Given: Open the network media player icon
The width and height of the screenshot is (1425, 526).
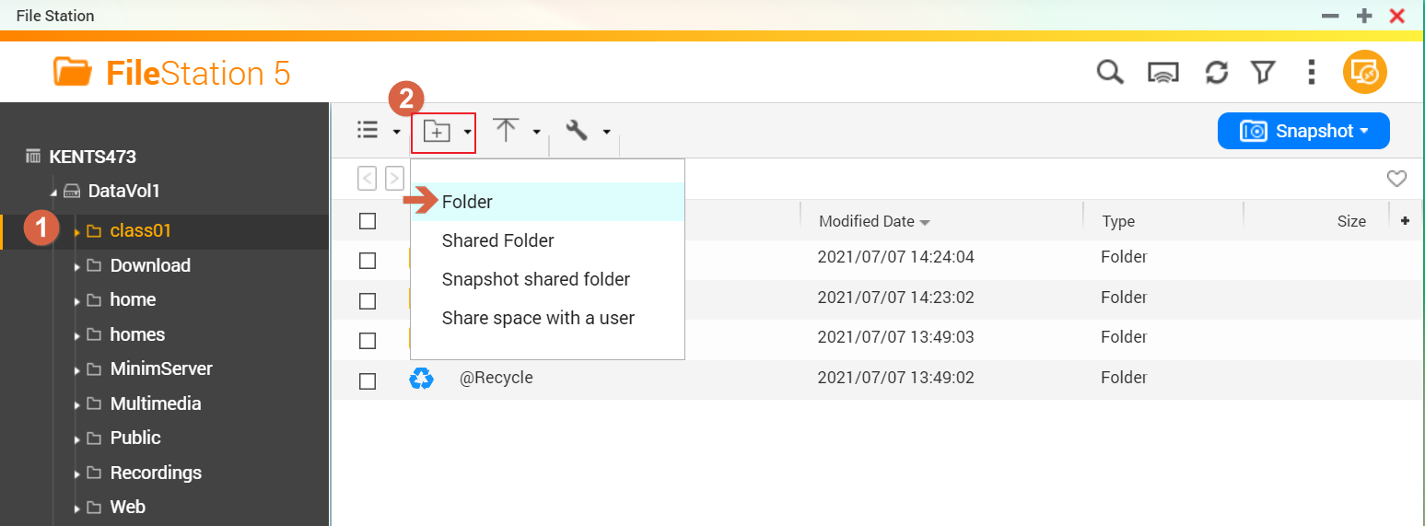Looking at the screenshot, I should pos(1163,72).
